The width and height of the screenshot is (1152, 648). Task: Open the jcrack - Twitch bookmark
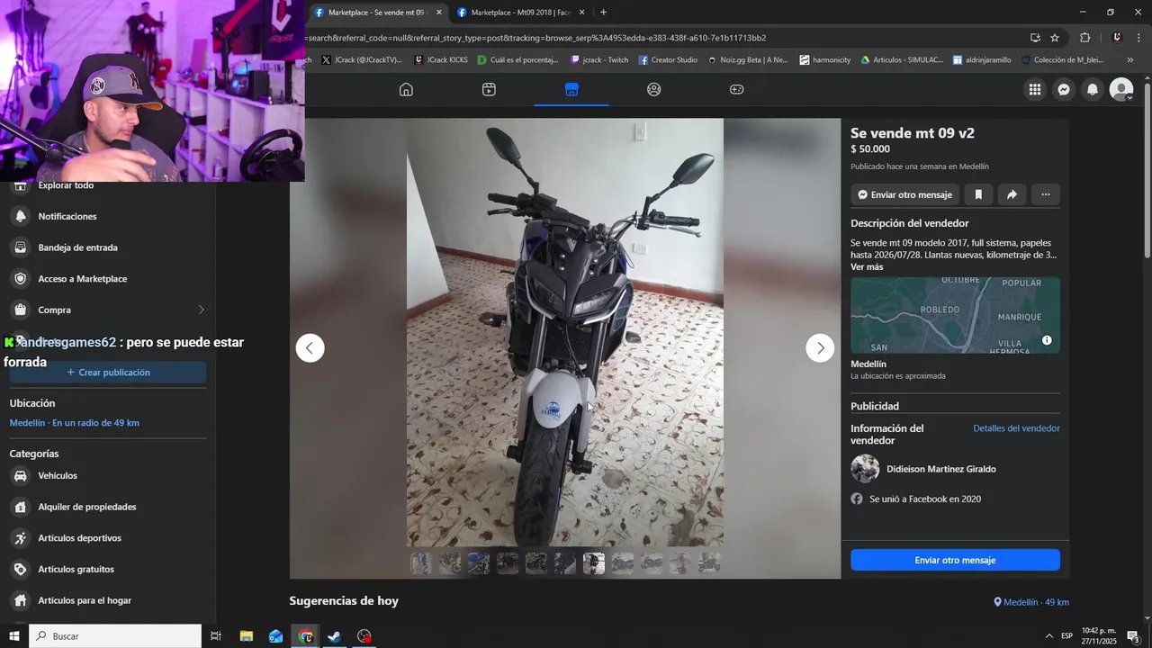pyautogui.click(x=599, y=60)
